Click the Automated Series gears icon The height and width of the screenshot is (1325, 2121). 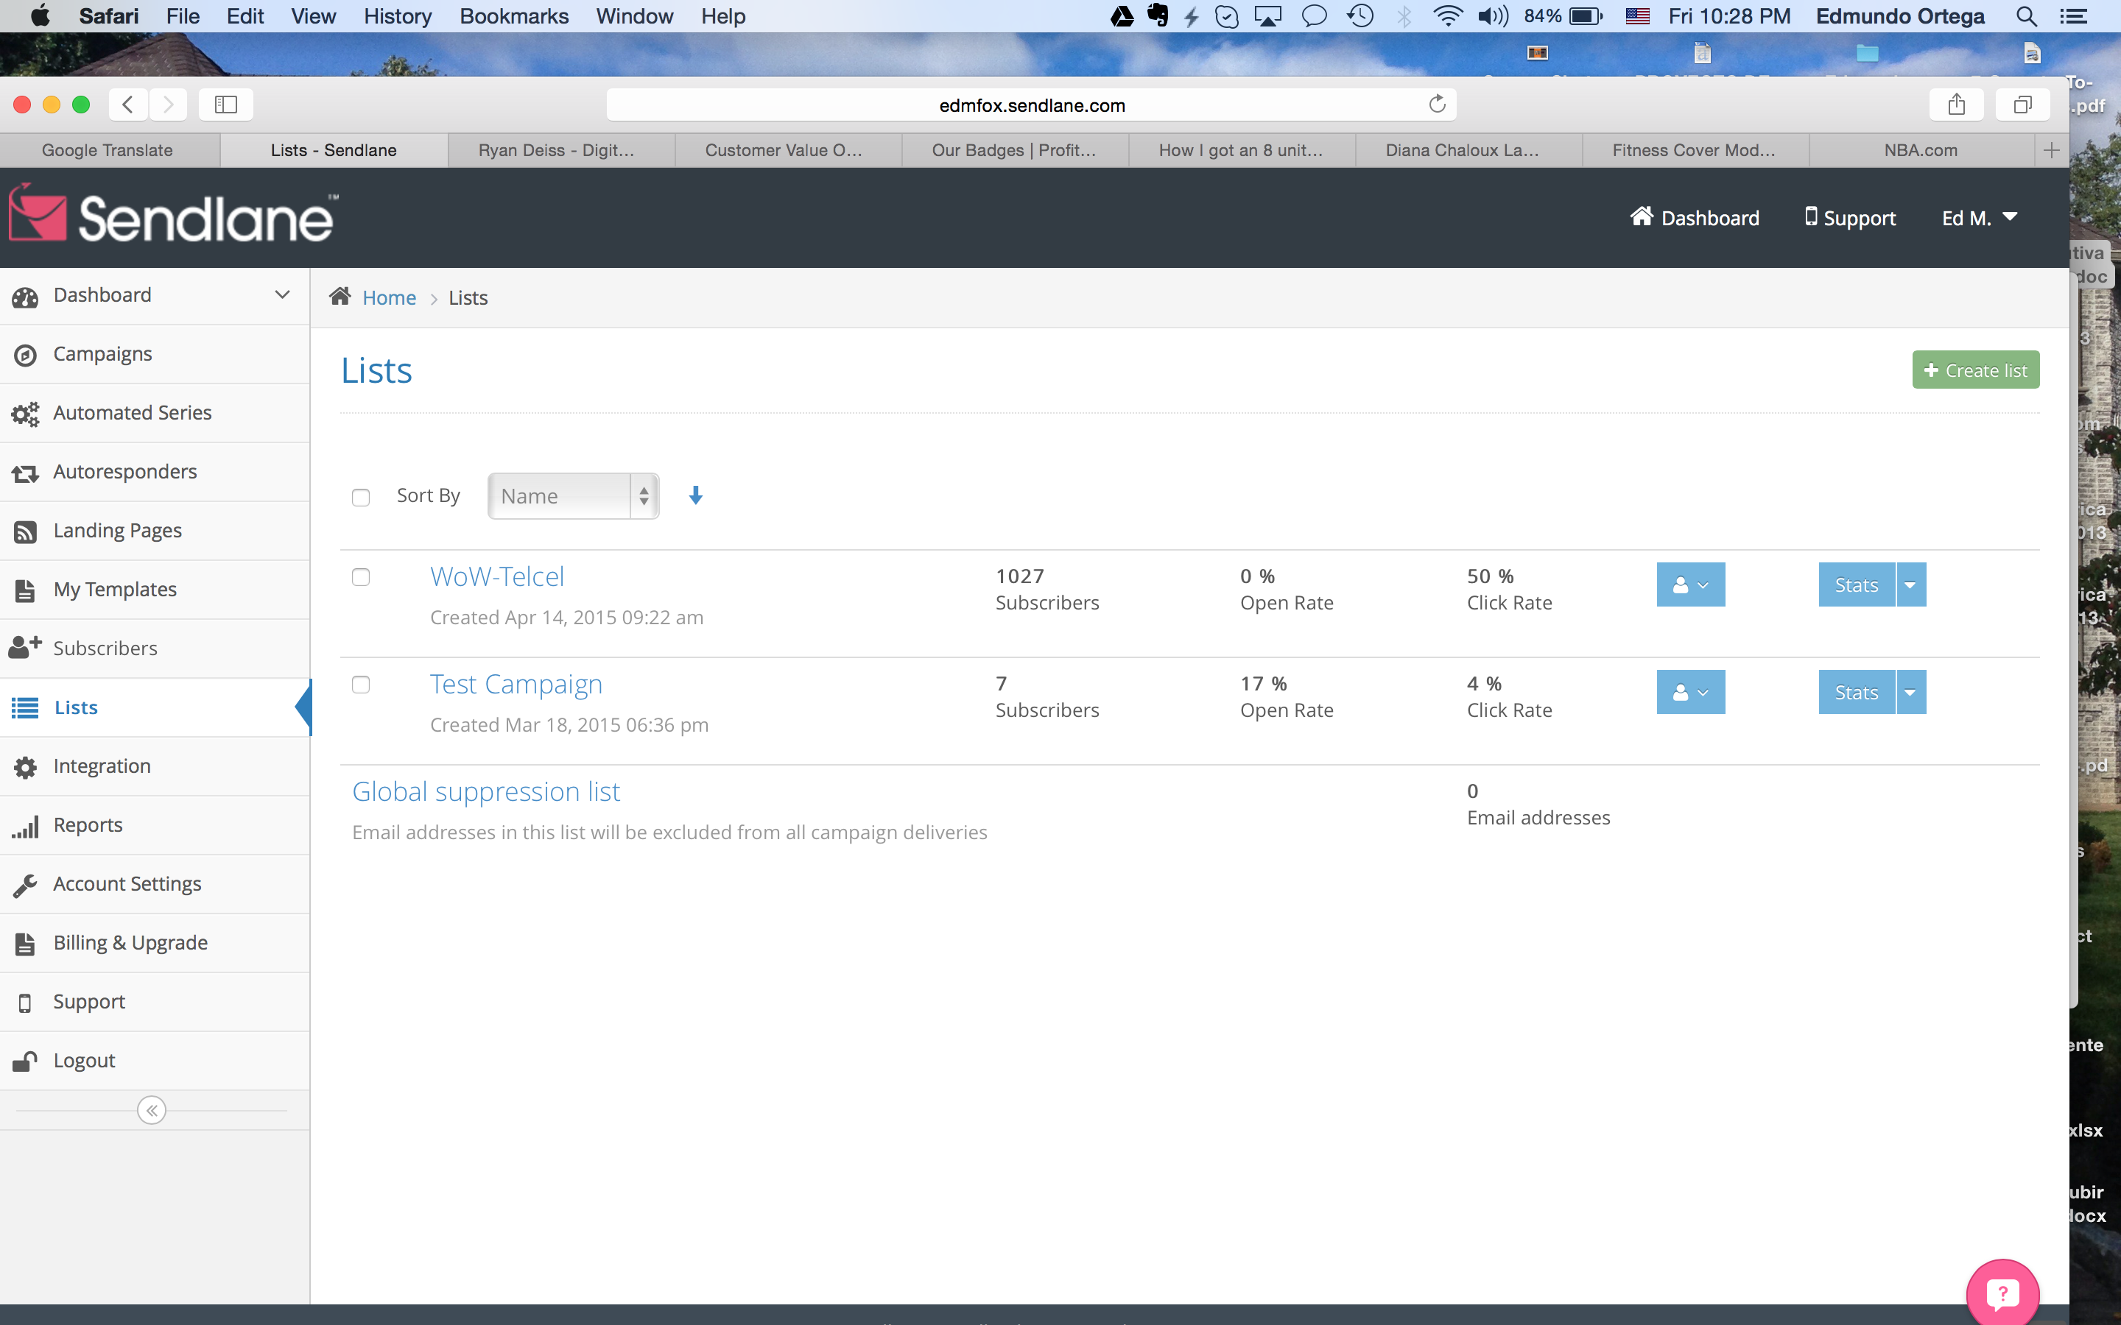26,414
